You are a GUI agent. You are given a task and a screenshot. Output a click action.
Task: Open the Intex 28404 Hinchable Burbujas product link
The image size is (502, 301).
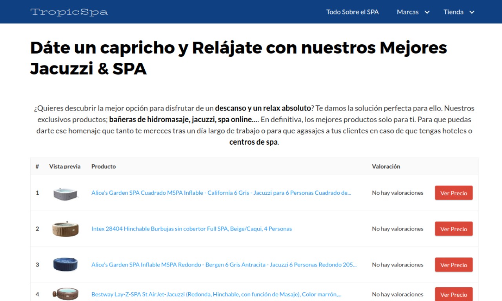[x=191, y=229]
